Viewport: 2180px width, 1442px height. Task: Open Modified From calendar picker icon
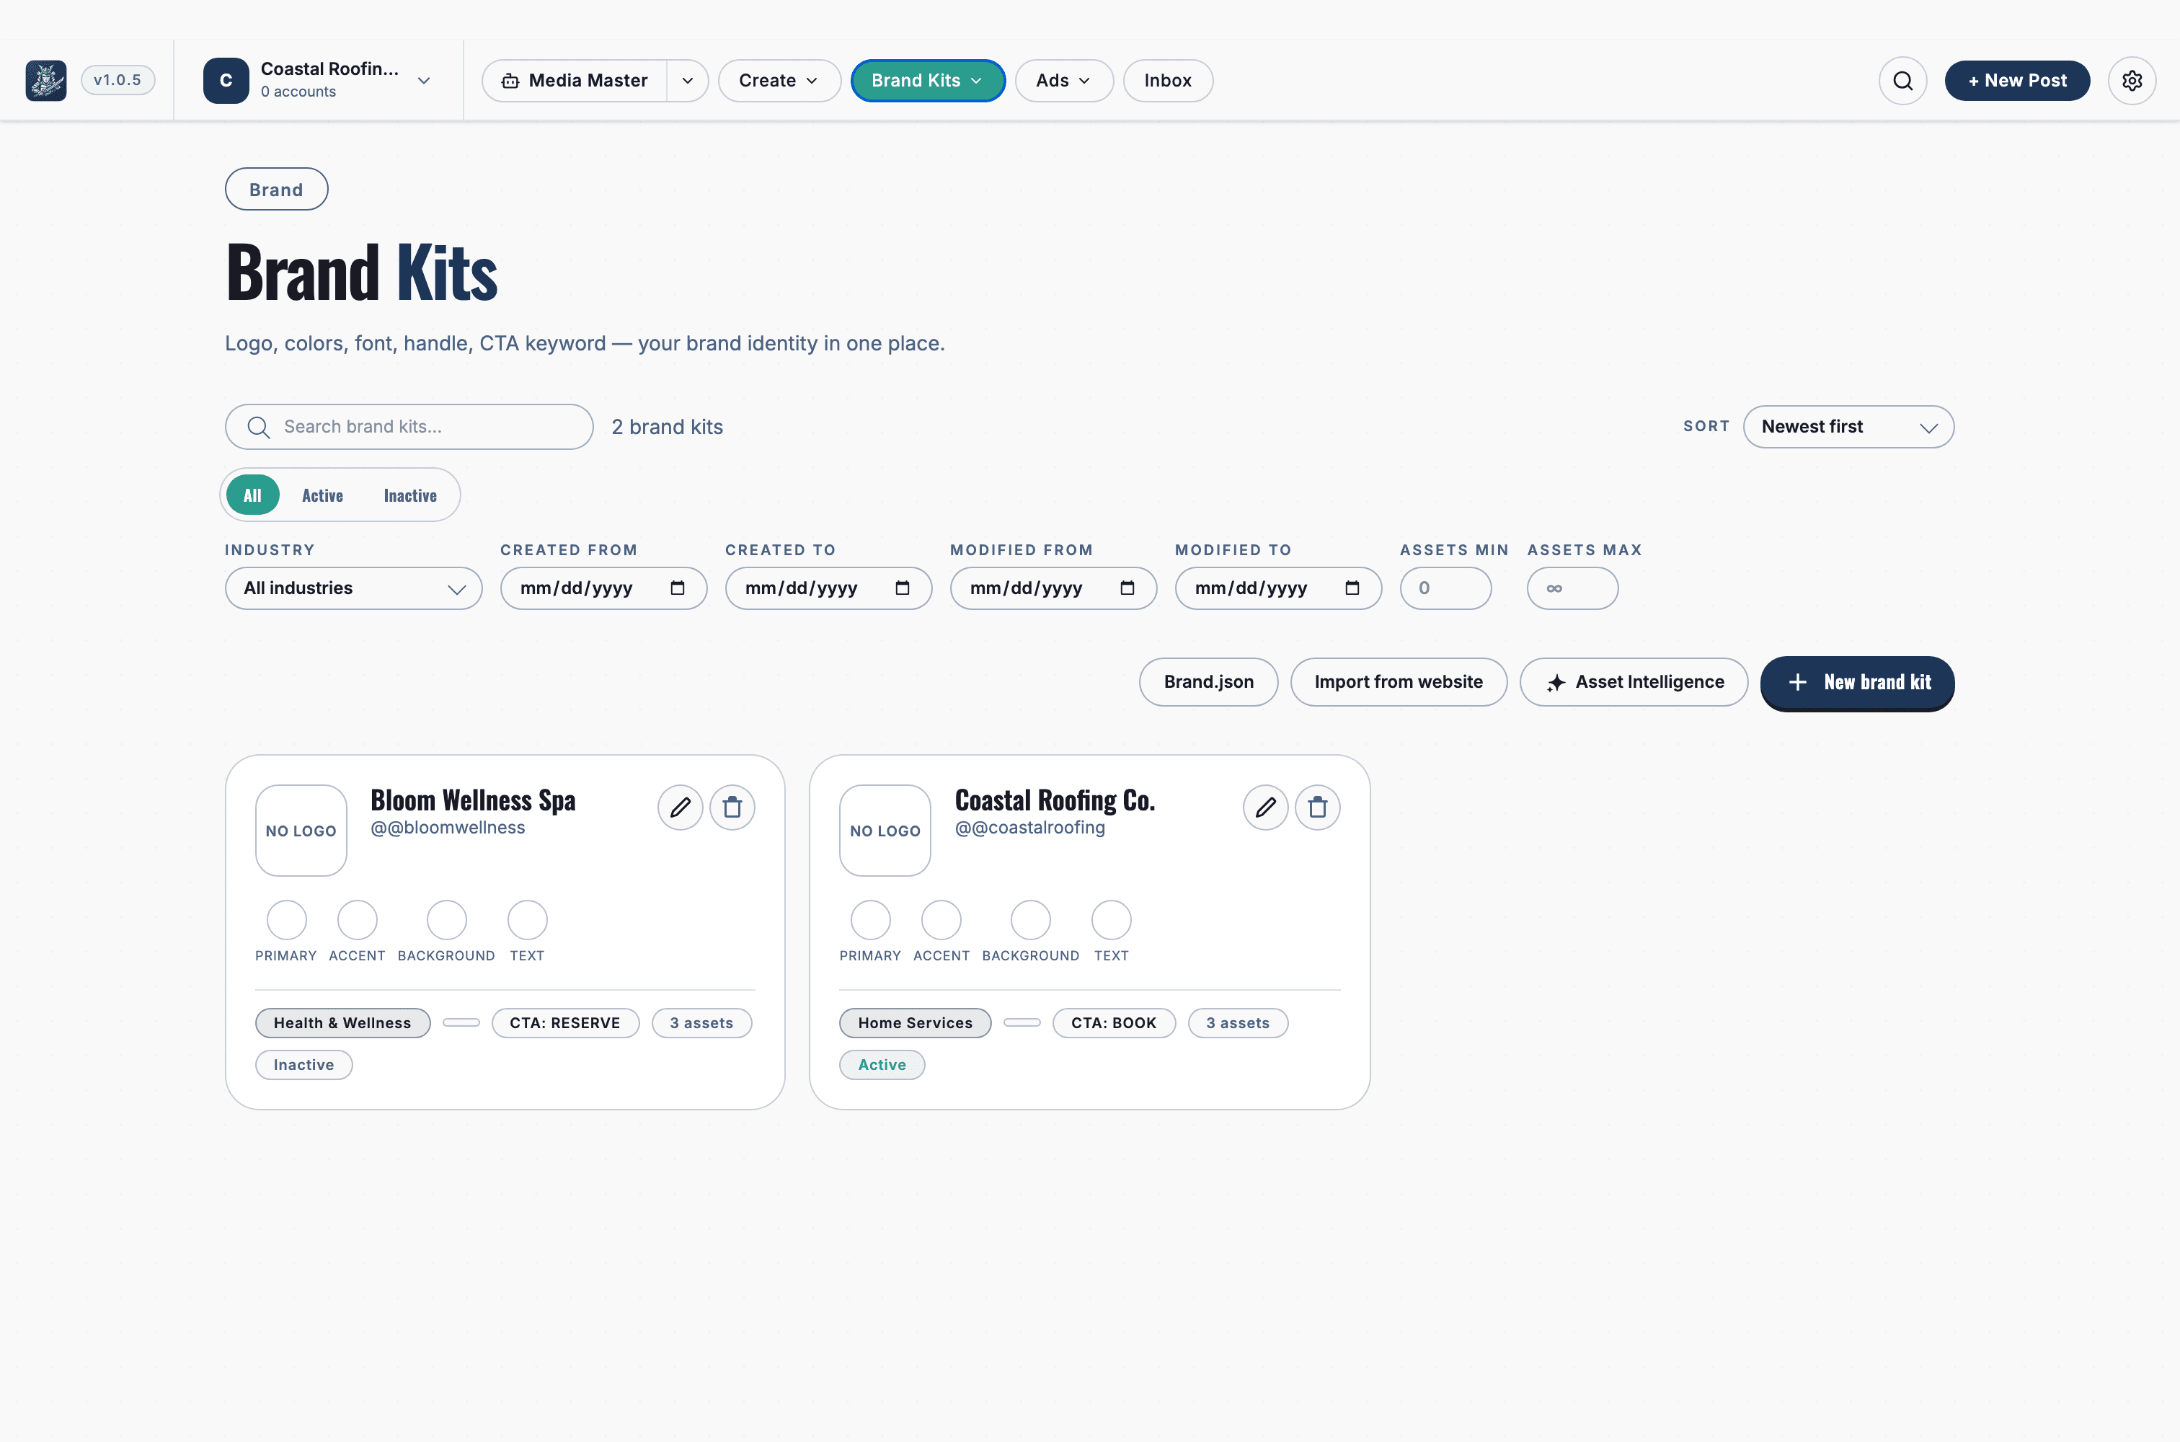point(1127,588)
